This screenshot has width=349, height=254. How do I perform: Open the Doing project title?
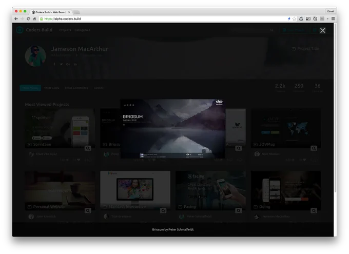(x=265, y=207)
